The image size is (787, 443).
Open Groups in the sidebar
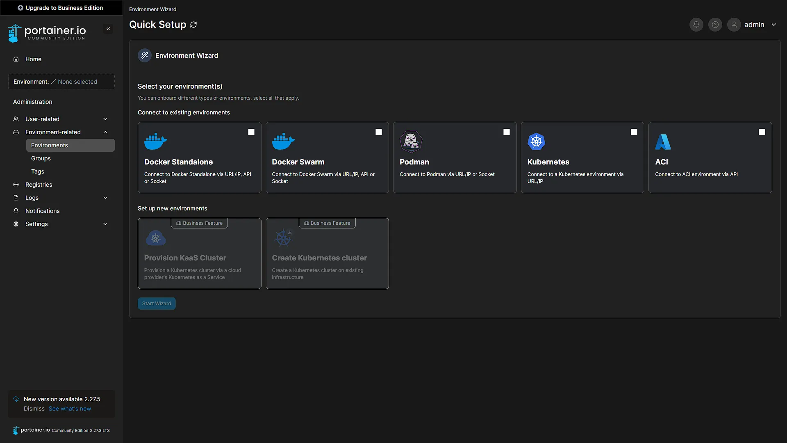[x=71, y=158]
